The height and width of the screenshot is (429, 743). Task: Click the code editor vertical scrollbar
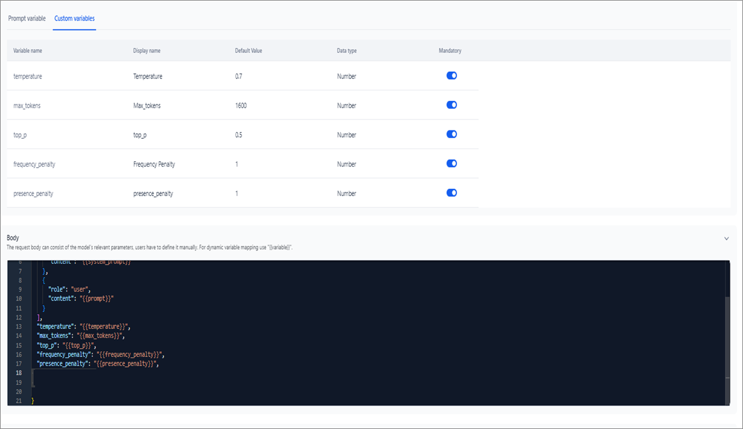pyautogui.click(x=726, y=350)
